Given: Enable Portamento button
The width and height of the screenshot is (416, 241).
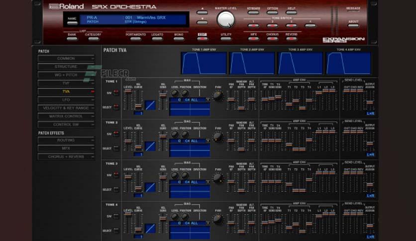Looking at the screenshot, I should click(x=136, y=39).
